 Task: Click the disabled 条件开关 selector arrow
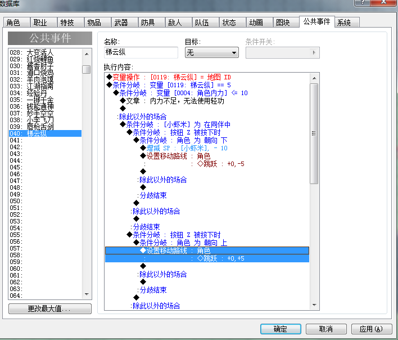[x=314, y=52]
